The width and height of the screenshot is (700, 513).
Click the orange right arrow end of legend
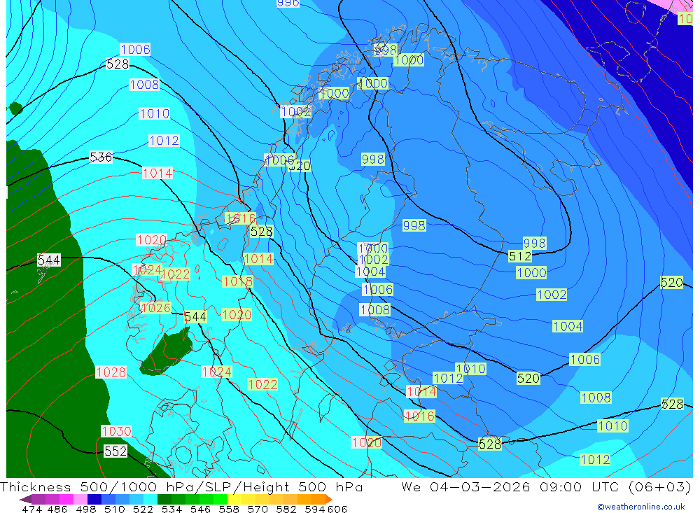[x=329, y=499]
